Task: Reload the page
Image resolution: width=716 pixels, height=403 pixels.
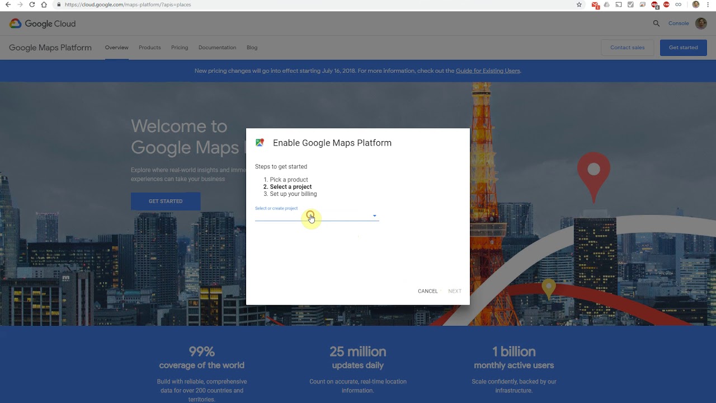Action: (32, 4)
